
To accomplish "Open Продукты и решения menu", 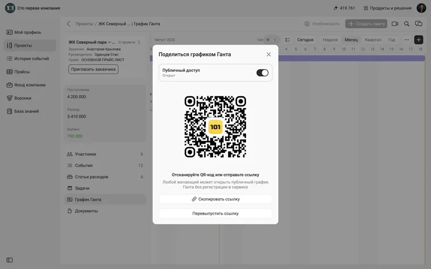I will point(387,8).
